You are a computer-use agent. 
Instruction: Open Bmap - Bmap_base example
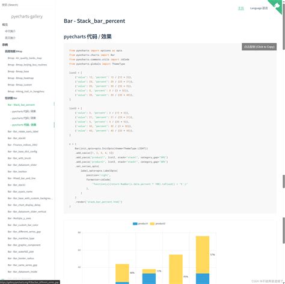click(19, 71)
